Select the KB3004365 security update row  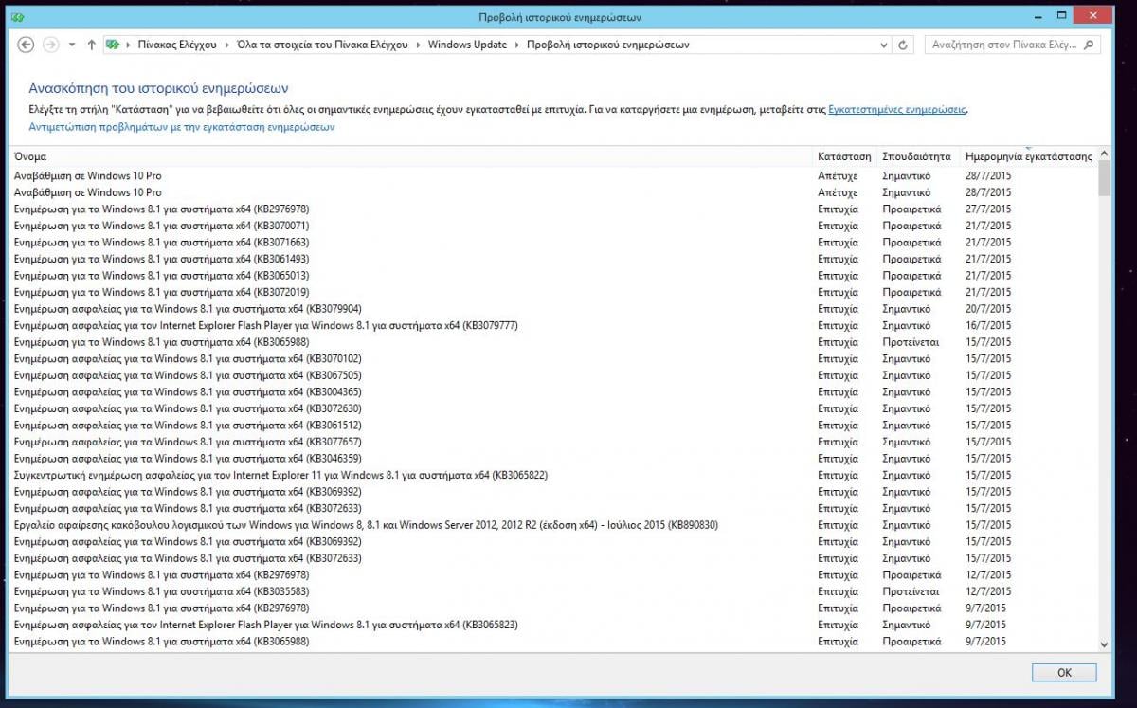click(x=554, y=391)
